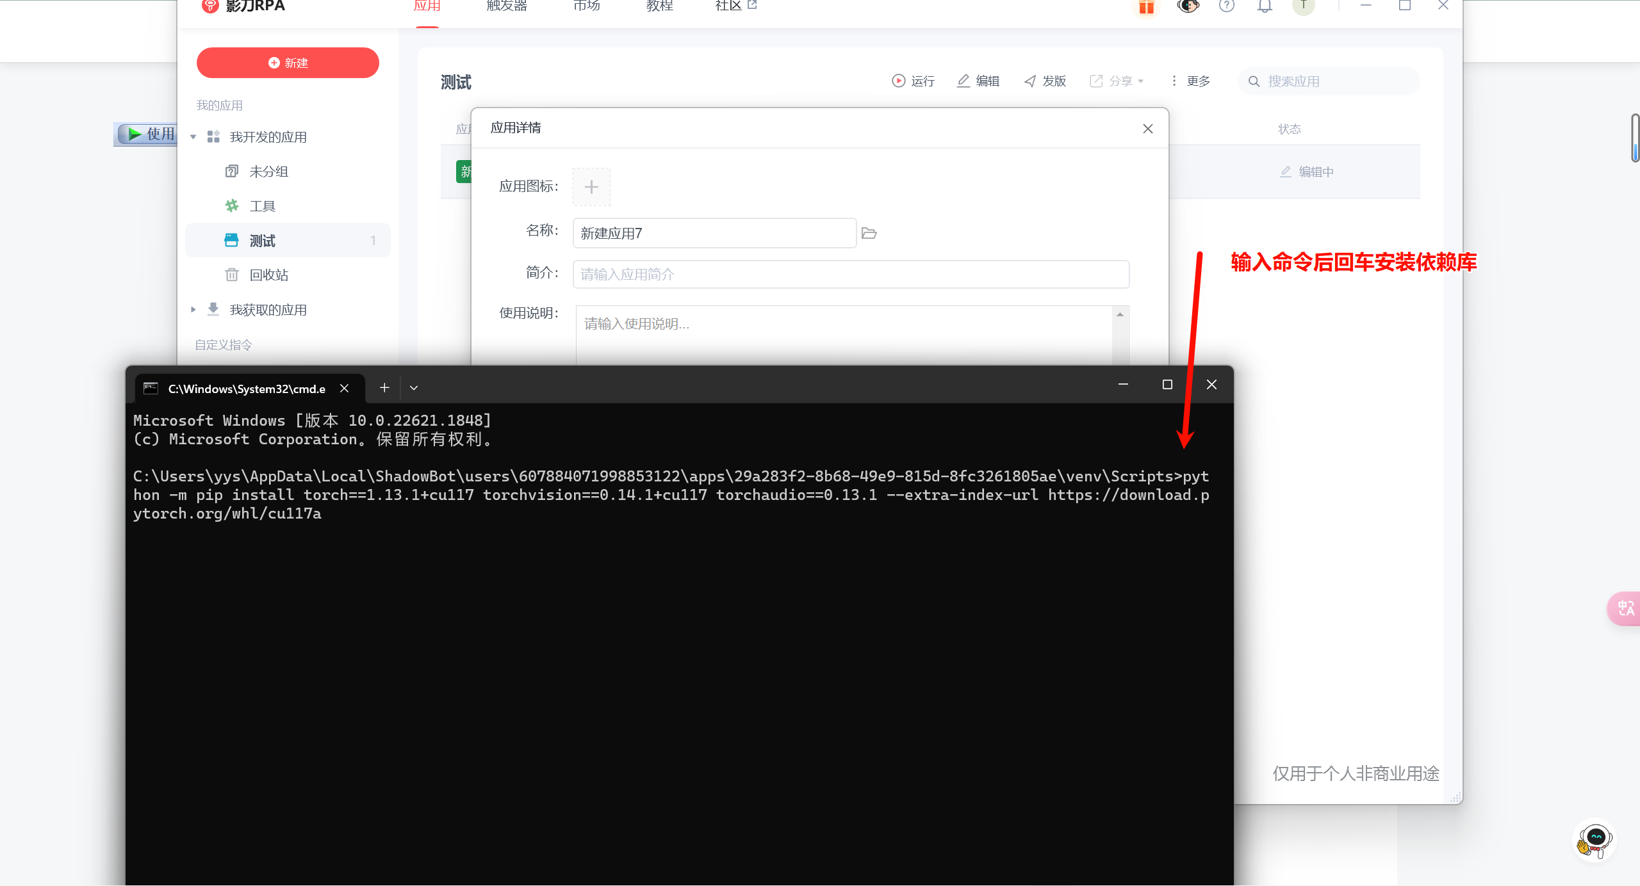Open terminal tab dropdown chevron
Screen dimensions: 1640x886
[x=414, y=387]
